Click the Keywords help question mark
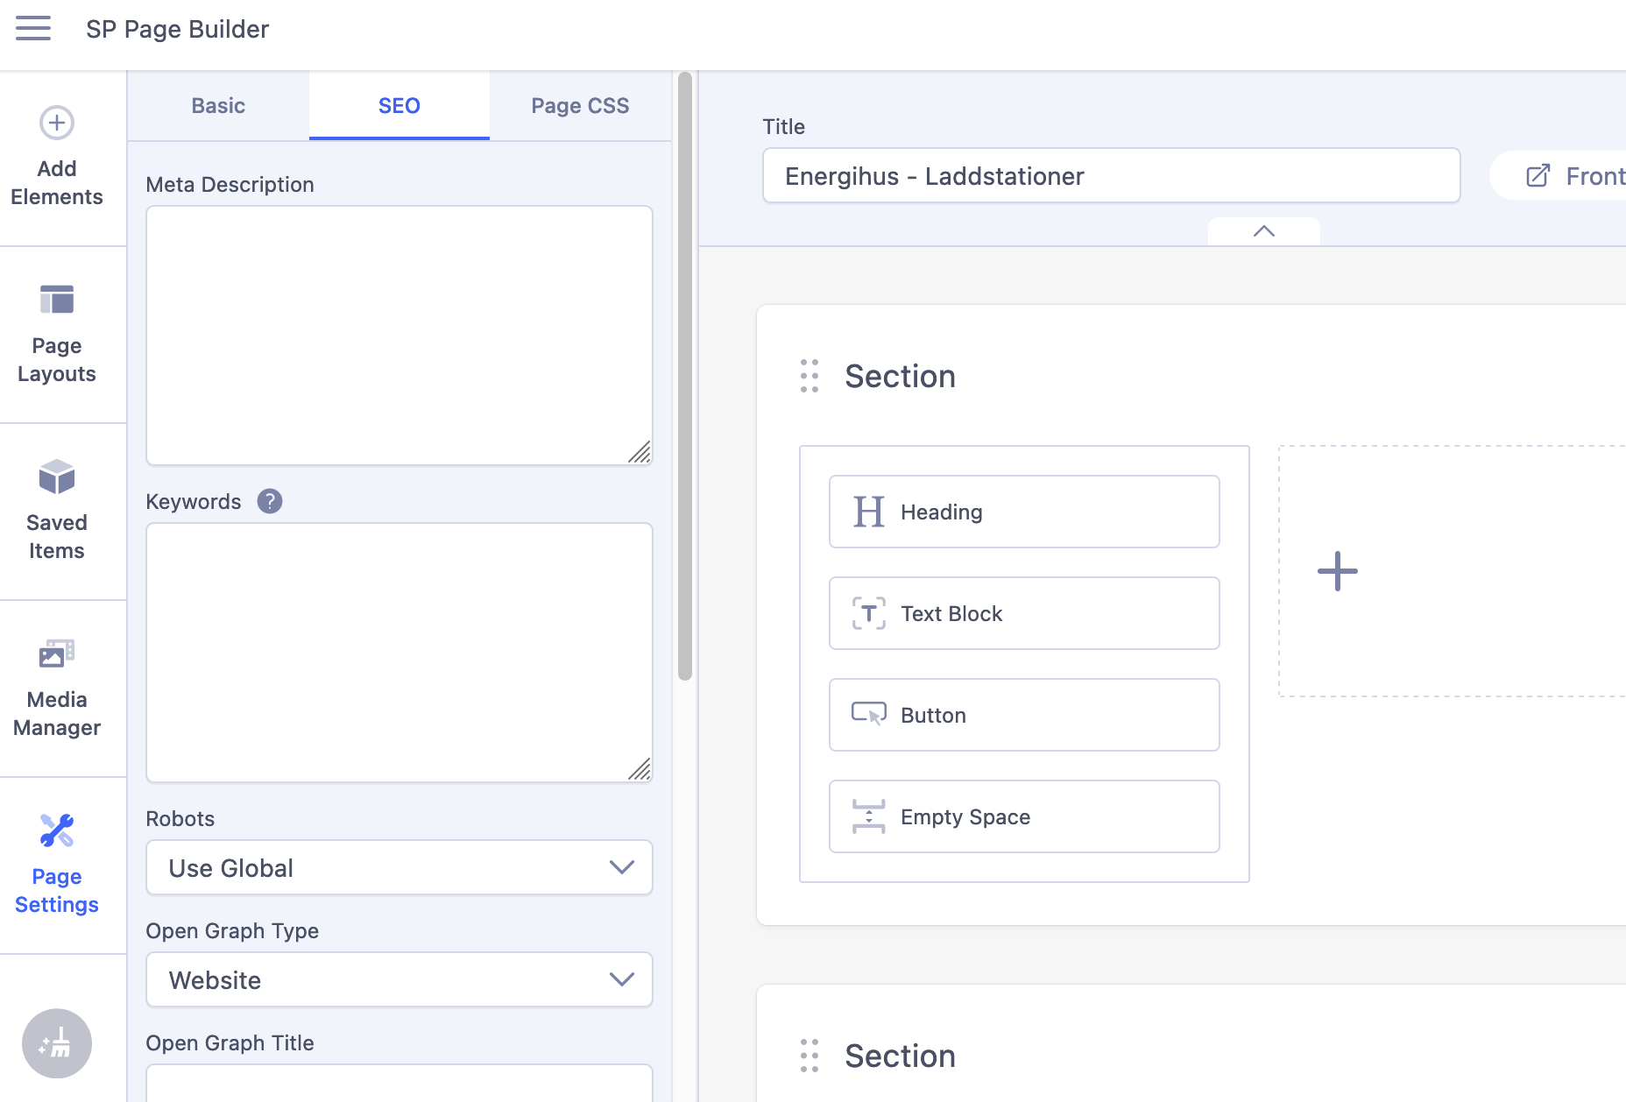1626x1102 pixels. pyautogui.click(x=270, y=501)
